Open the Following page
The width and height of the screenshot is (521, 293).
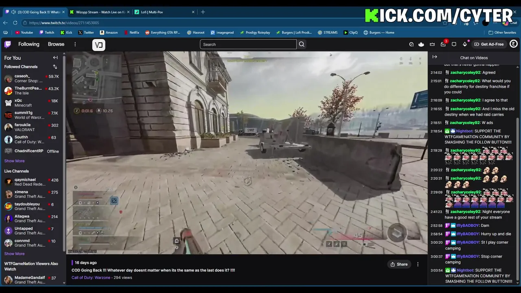click(29, 44)
